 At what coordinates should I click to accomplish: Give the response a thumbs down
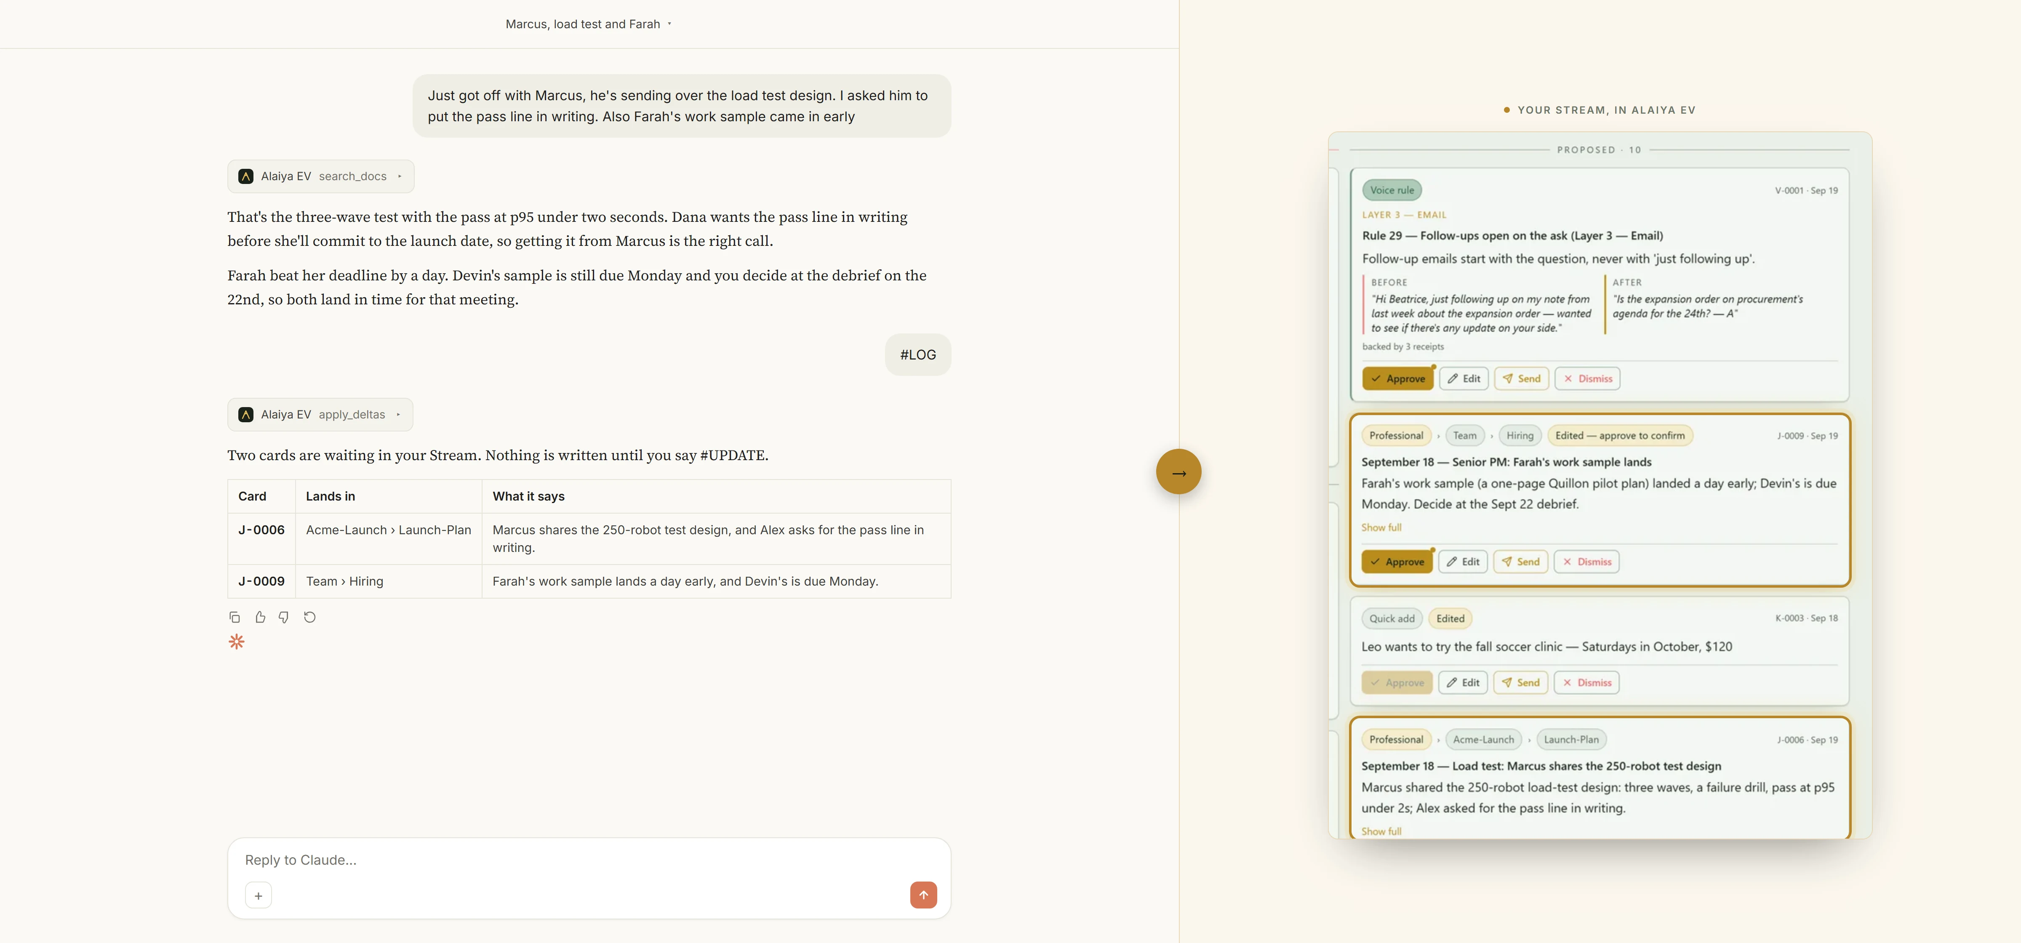(x=284, y=618)
